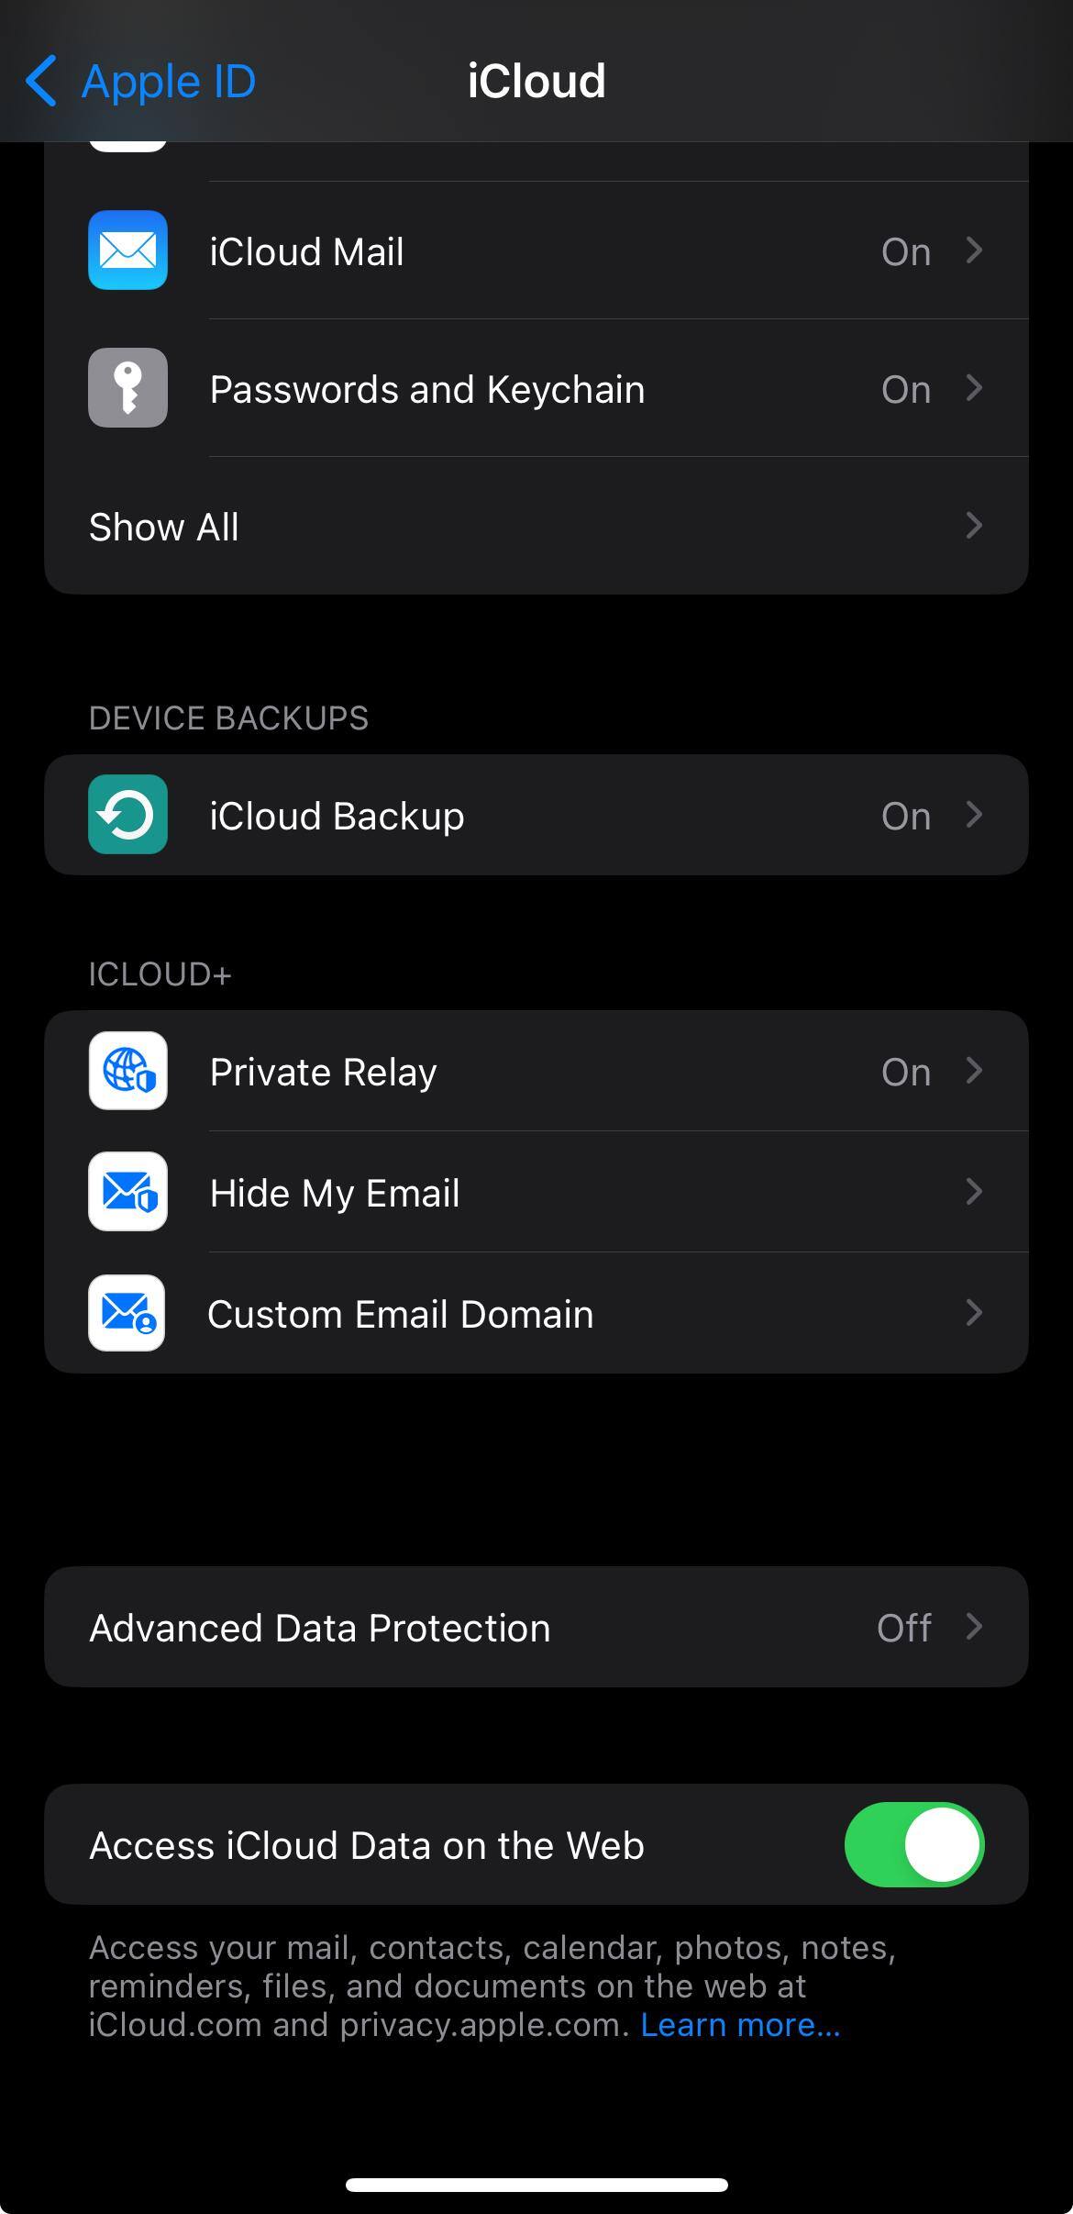Tap the Hide My Email chevron

pos(974,1192)
